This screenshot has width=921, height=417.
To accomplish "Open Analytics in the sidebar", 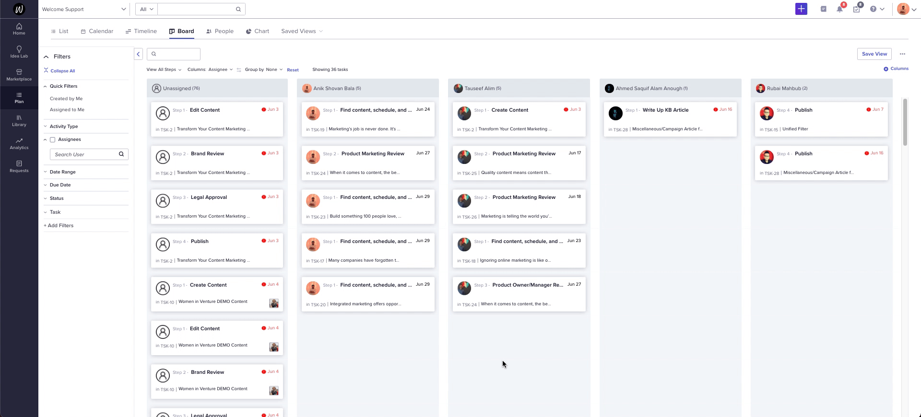I will (x=19, y=144).
